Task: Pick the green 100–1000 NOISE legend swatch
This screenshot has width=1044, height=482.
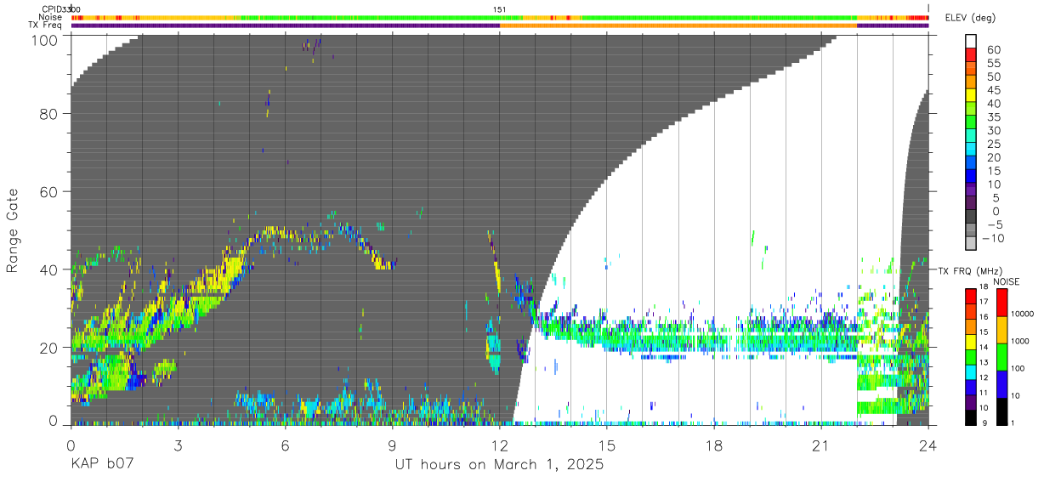Action: click(x=1001, y=356)
